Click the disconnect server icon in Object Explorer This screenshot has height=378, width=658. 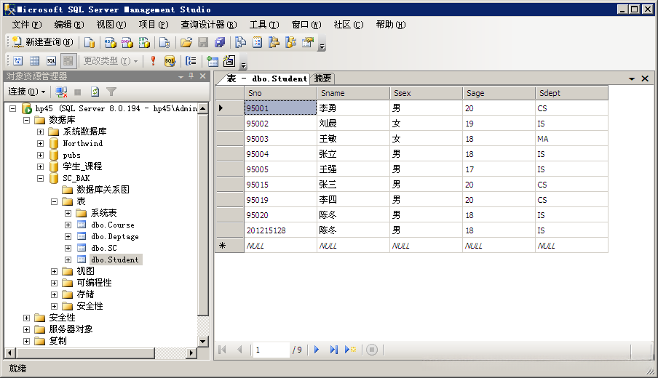click(x=62, y=92)
